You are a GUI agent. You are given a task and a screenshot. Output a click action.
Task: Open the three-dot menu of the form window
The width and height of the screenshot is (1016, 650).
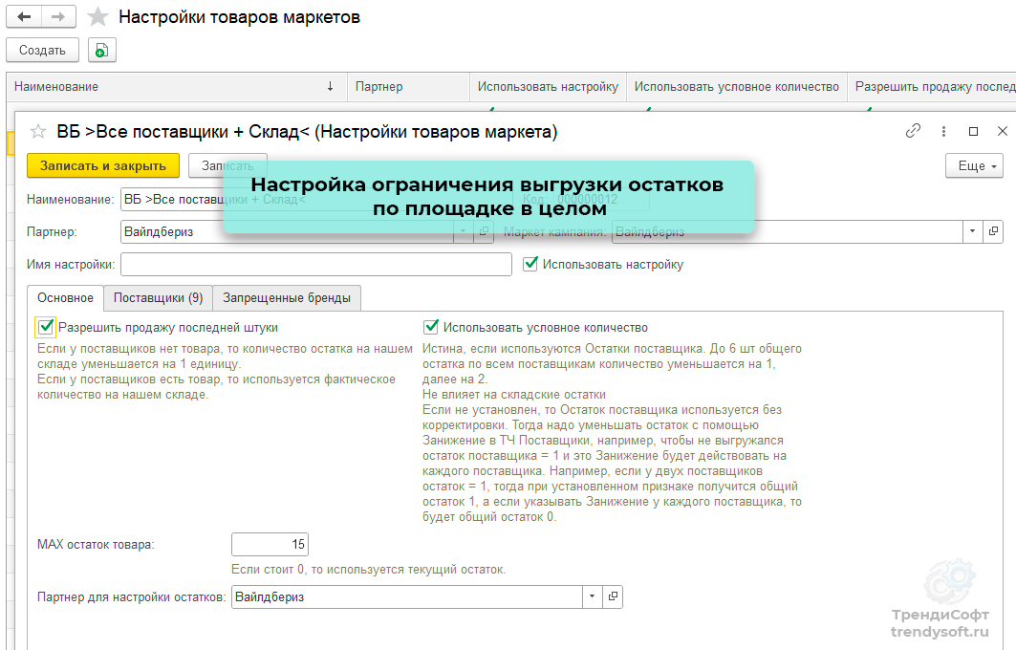coord(943,131)
